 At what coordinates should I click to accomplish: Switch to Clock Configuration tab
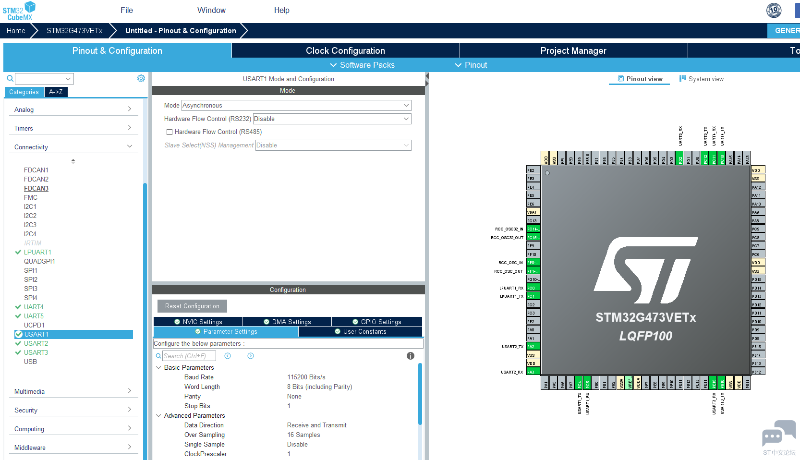(346, 50)
